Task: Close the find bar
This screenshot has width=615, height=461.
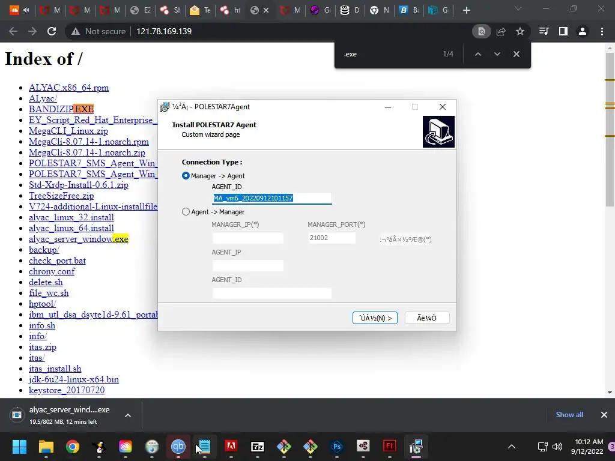Action: point(517,54)
